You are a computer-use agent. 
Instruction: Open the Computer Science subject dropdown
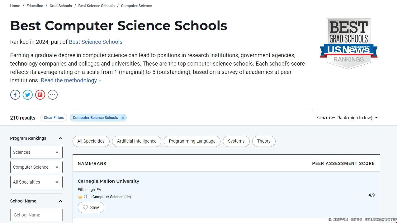pyautogui.click(x=36, y=167)
